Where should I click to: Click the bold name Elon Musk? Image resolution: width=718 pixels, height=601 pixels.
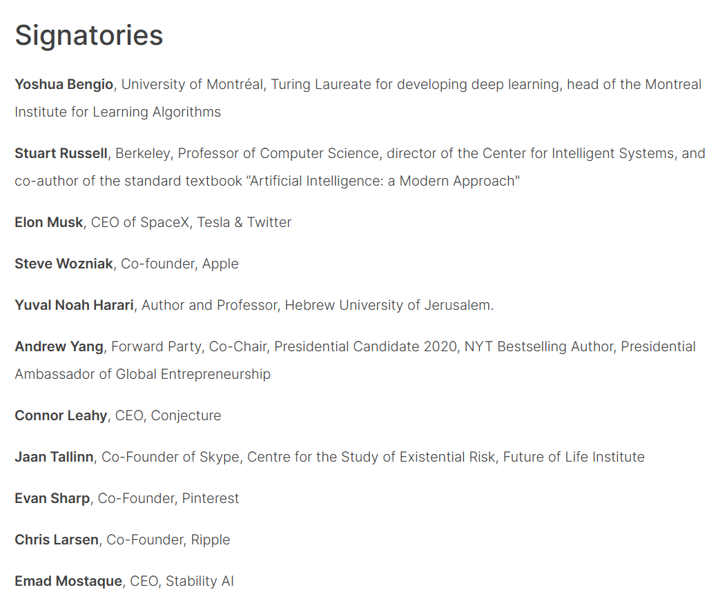[x=48, y=222]
